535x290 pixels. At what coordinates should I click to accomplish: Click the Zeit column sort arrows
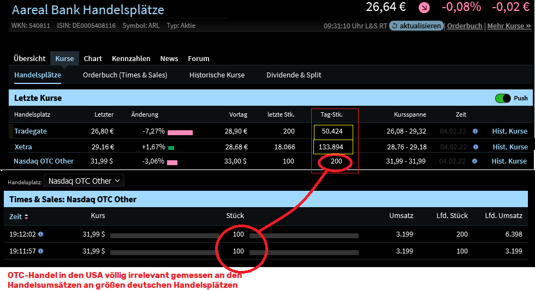point(26,217)
